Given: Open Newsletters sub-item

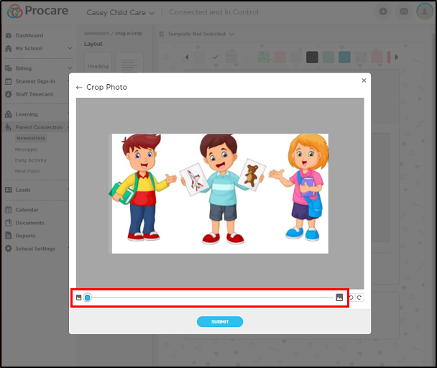Looking at the screenshot, I should (31, 138).
